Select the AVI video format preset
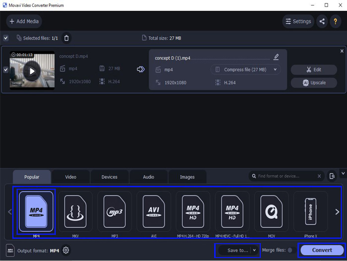 click(154, 211)
